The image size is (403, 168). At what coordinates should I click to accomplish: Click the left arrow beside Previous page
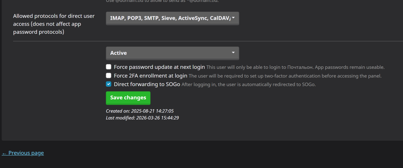tap(4, 153)
